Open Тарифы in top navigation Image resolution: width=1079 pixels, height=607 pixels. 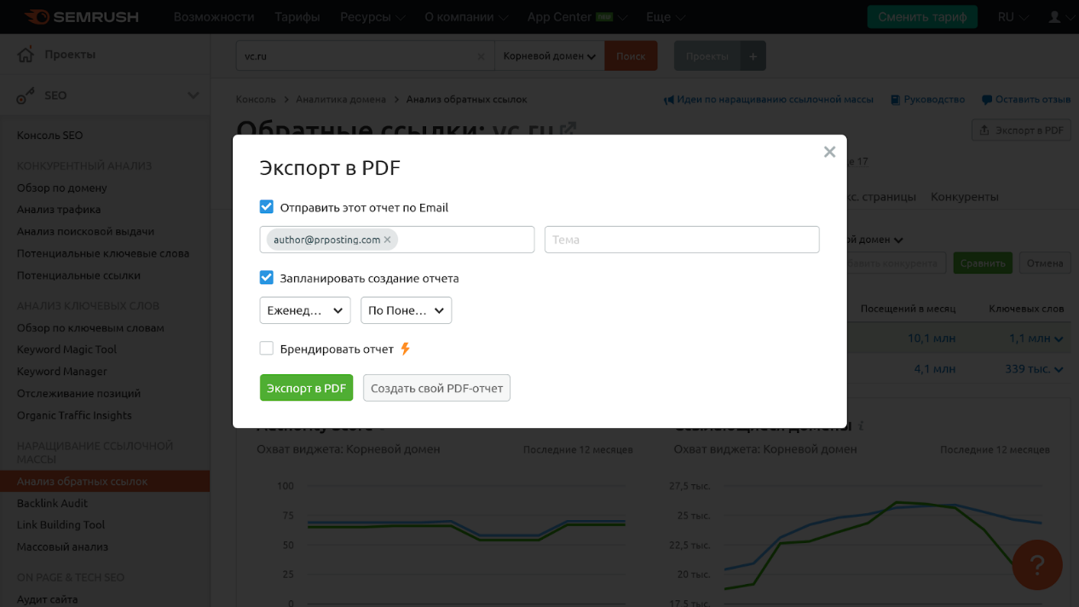[x=297, y=16]
